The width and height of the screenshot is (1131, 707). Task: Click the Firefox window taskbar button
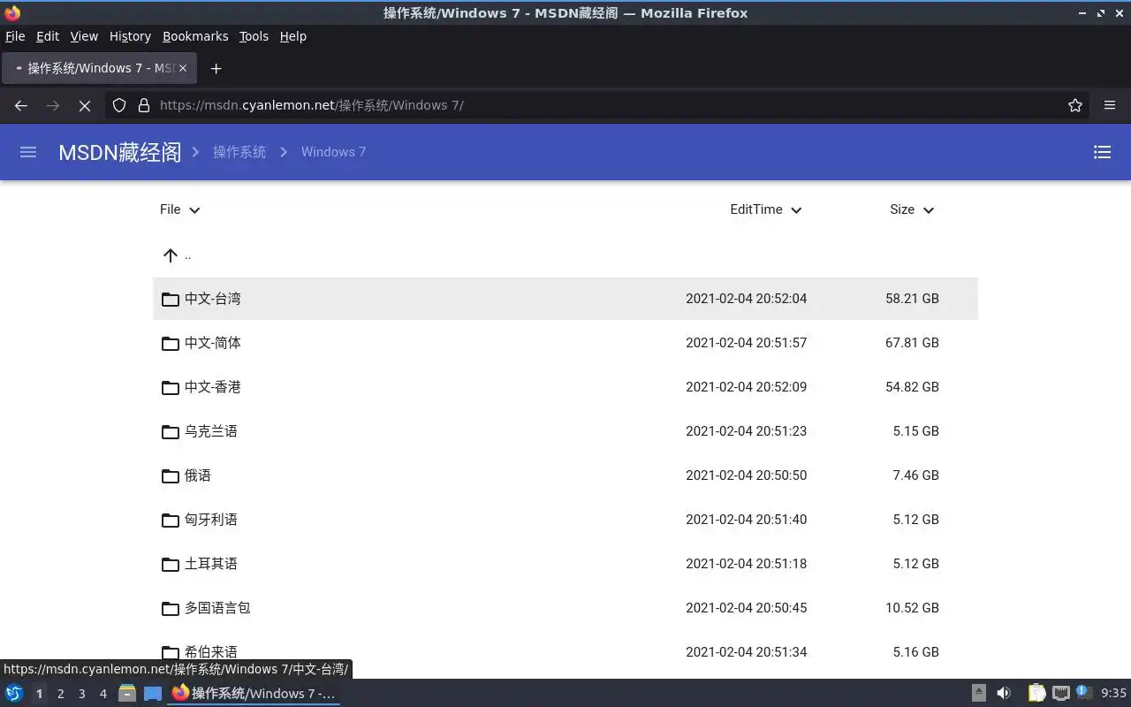254,694
